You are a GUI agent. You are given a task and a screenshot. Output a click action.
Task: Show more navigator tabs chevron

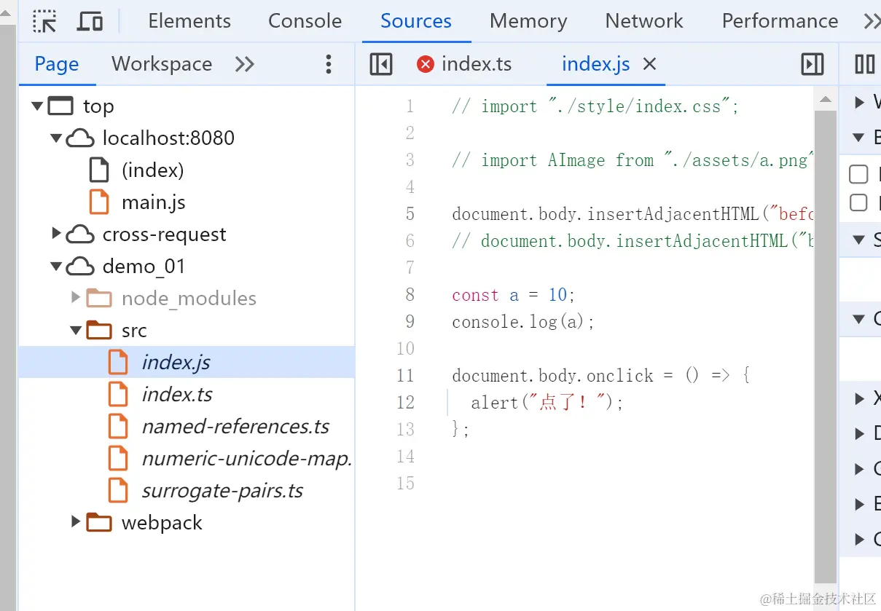pyautogui.click(x=245, y=65)
